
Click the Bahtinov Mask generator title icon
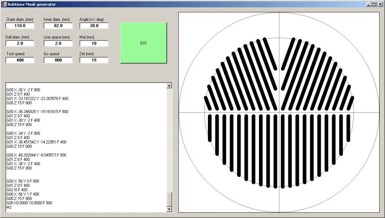click(4, 4)
